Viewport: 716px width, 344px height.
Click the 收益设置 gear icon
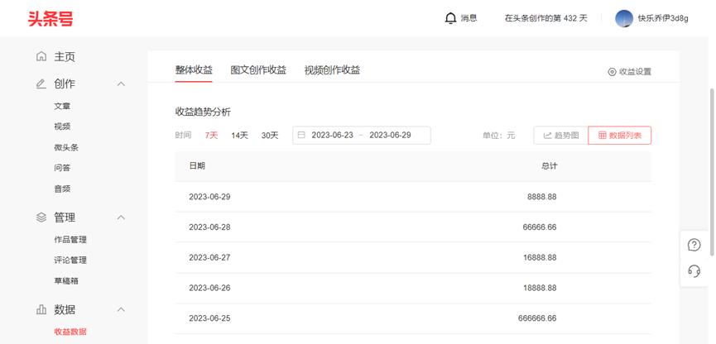tap(612, 72)
